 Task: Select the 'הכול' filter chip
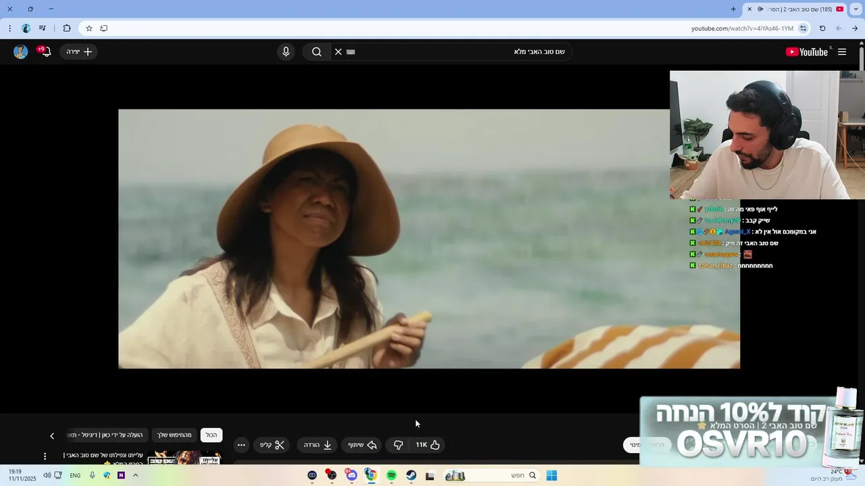point(212,435)
